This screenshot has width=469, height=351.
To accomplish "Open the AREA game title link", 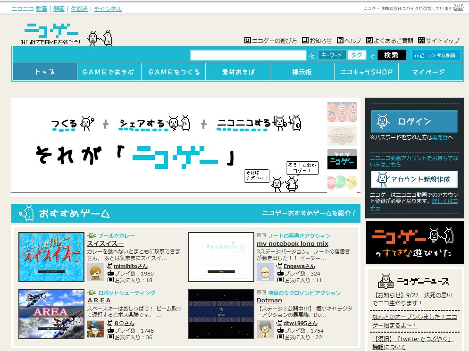I will point(99,300).
